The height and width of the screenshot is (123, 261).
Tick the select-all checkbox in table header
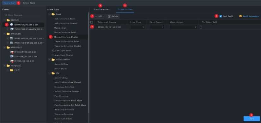92,22
